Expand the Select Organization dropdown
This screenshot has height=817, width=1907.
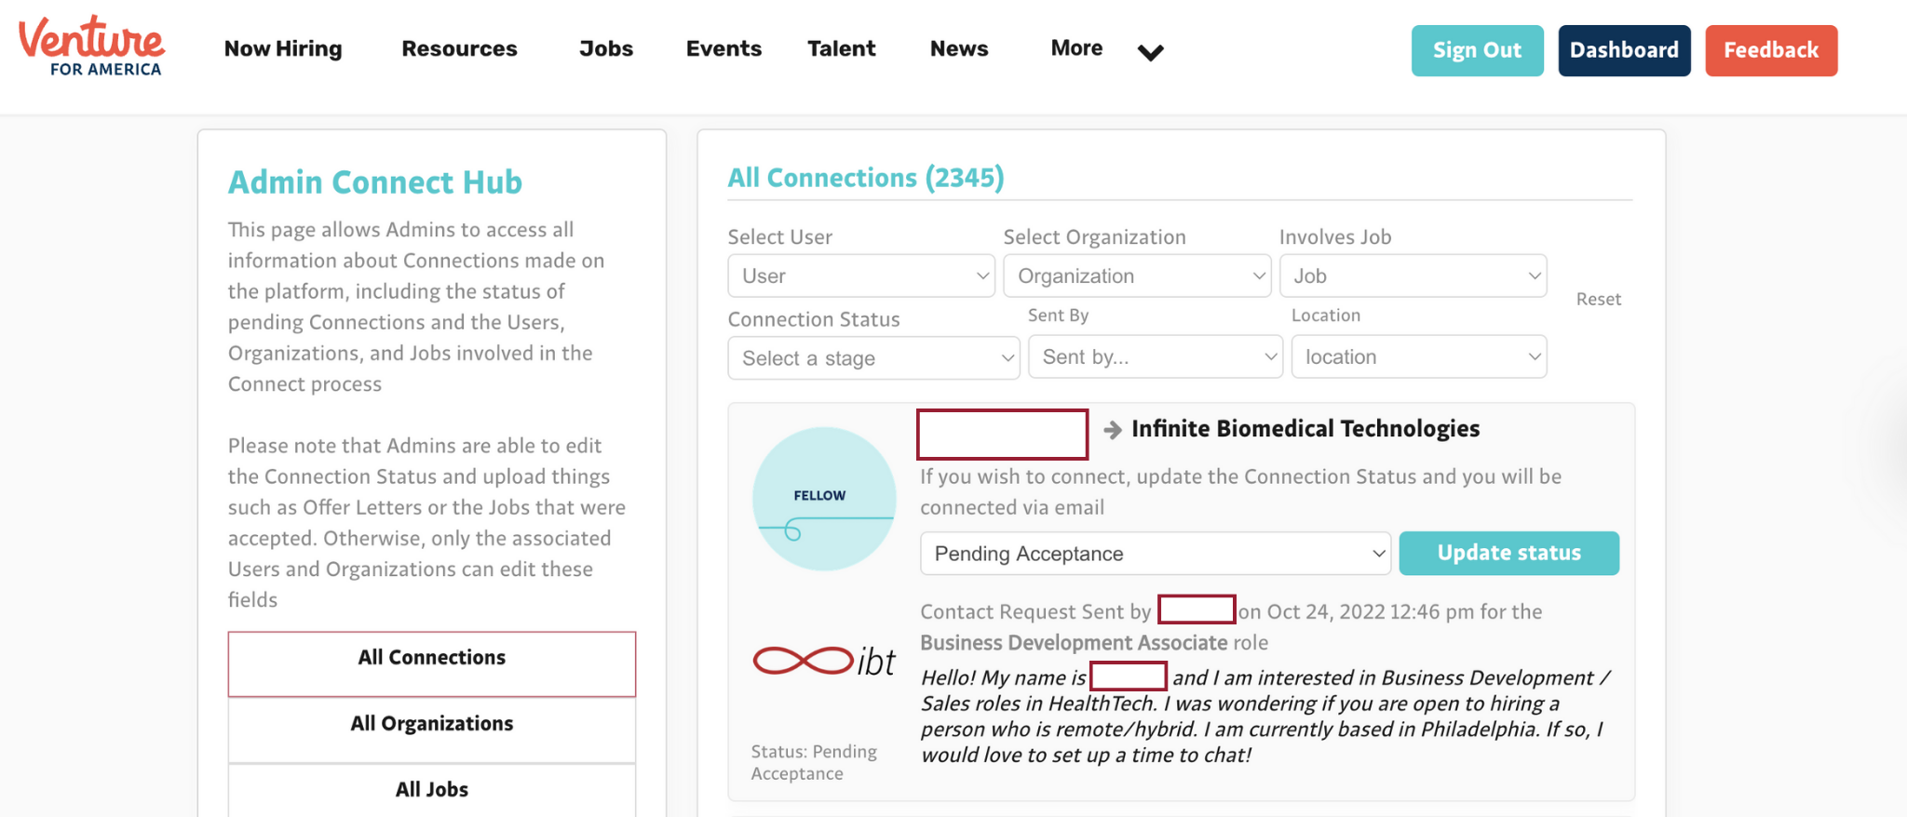(1137, 275)
